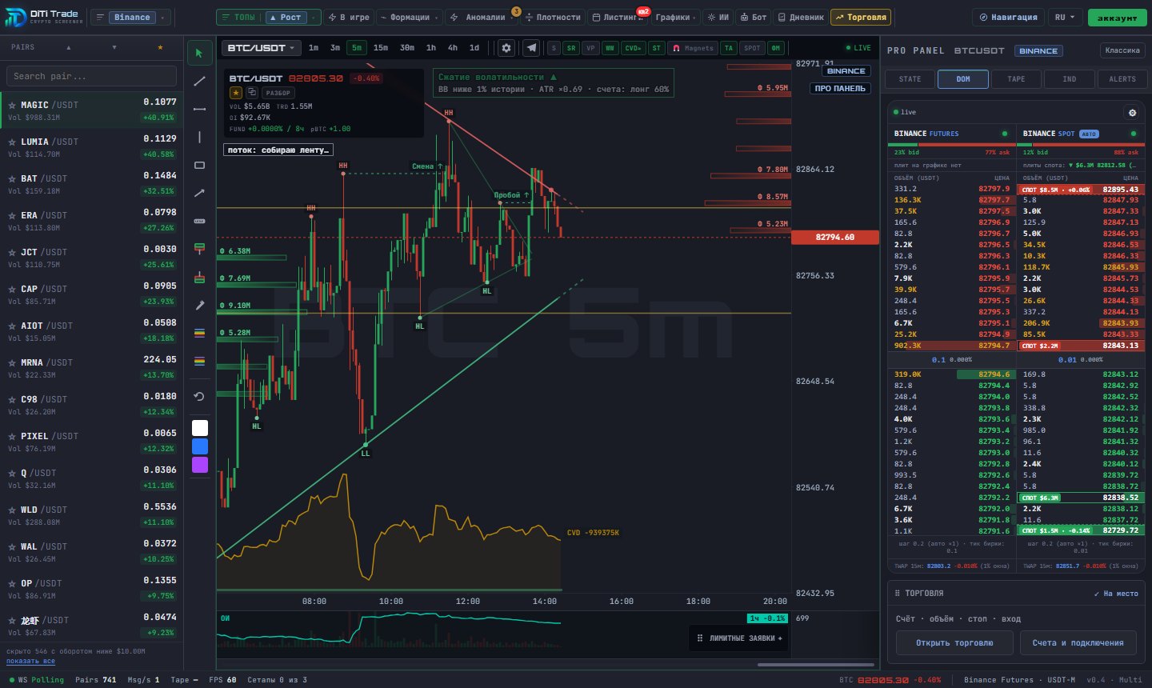Viewport: 1152px width, 688px height.
Task: Select the cursor pointer tool
Action: 200,53
